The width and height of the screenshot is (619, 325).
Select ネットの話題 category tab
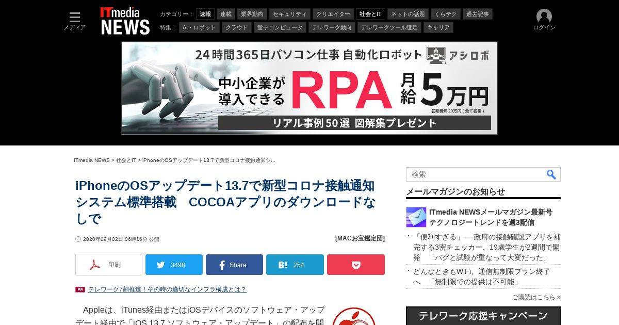pos(408,14)
